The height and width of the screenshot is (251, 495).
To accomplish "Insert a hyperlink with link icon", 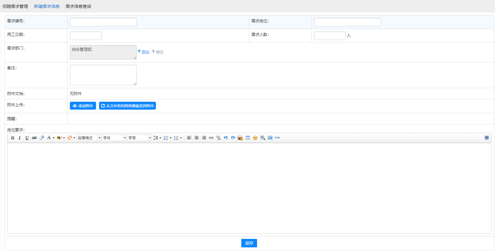I will (x=211, y=138).
